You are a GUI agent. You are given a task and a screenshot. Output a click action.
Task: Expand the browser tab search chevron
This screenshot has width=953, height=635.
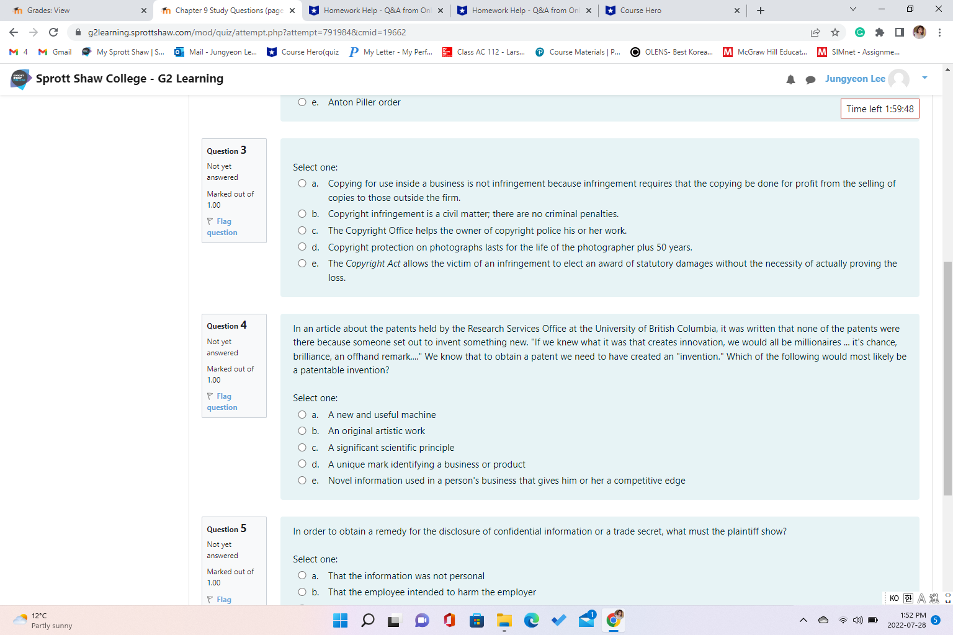pos(852,9)
